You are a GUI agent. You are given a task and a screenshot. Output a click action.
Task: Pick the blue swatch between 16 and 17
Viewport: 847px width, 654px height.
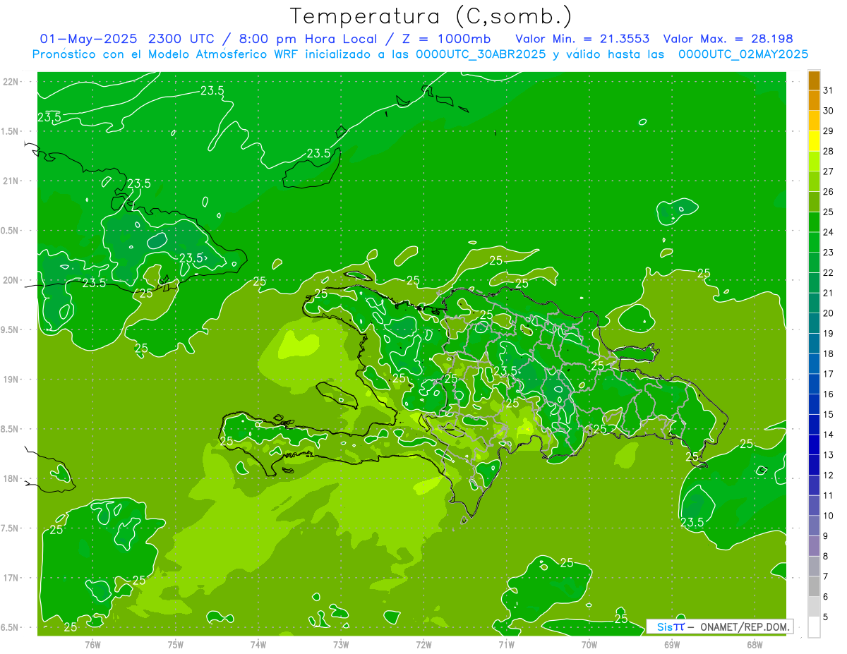pyautogui.click(x=814, y=384)
